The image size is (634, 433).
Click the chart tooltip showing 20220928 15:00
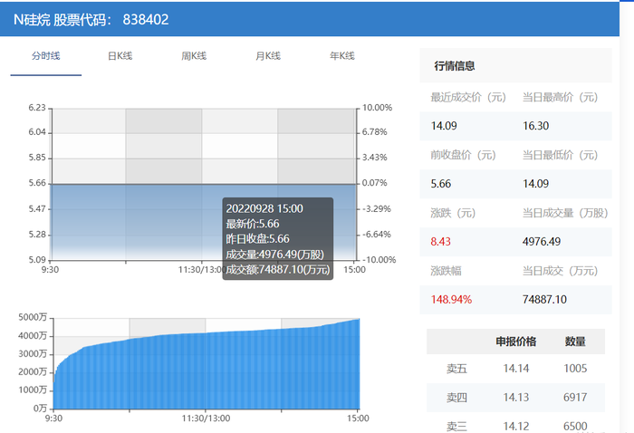278,238
